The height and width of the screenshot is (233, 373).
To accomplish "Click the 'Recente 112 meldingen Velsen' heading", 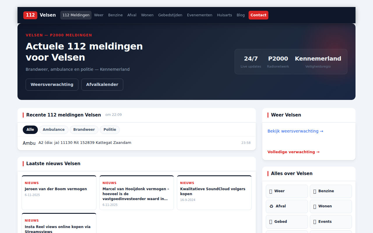I will pos(64,115).
